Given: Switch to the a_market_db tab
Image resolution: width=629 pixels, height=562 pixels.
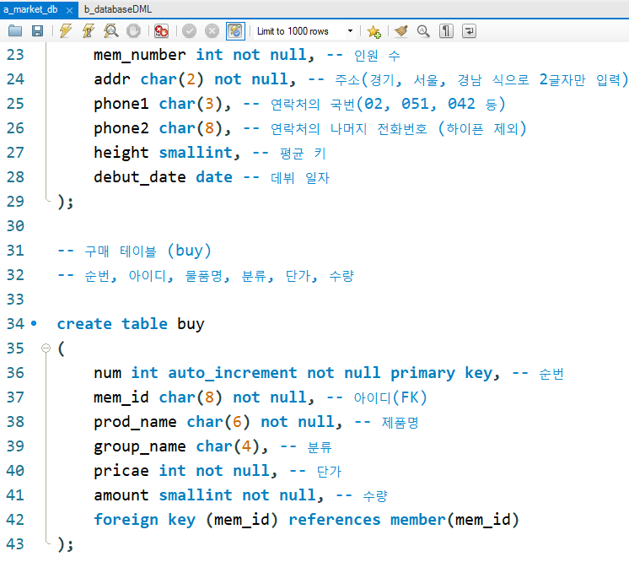Looking at the screenshot, I should [30, 9].
